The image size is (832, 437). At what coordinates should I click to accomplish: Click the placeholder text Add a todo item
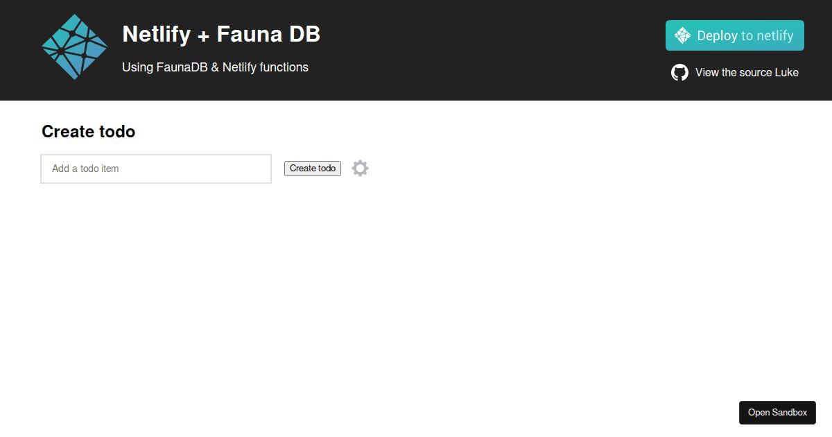pos(85,169)
